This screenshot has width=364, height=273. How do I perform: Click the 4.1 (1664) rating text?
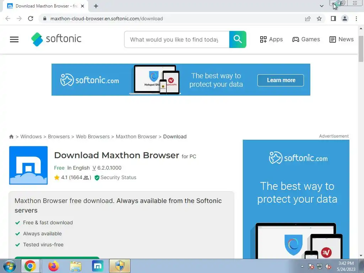pyautogui.click(x=76, y=178)
